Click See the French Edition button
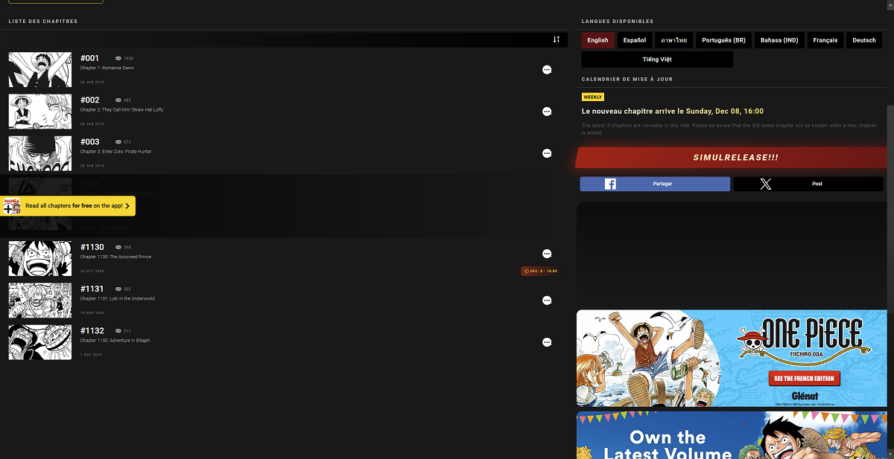 click(804, 379)
